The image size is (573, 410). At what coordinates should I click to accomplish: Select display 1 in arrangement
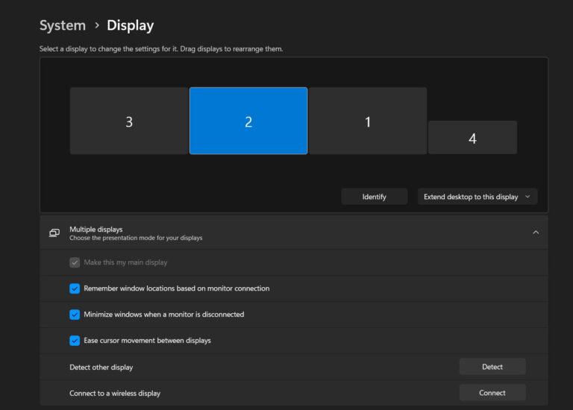368,122
